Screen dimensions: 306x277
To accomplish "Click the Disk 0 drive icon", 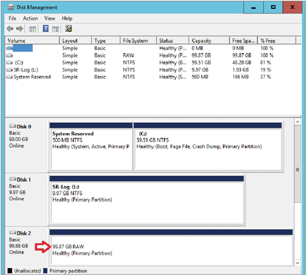I will (x=13, y=126).
